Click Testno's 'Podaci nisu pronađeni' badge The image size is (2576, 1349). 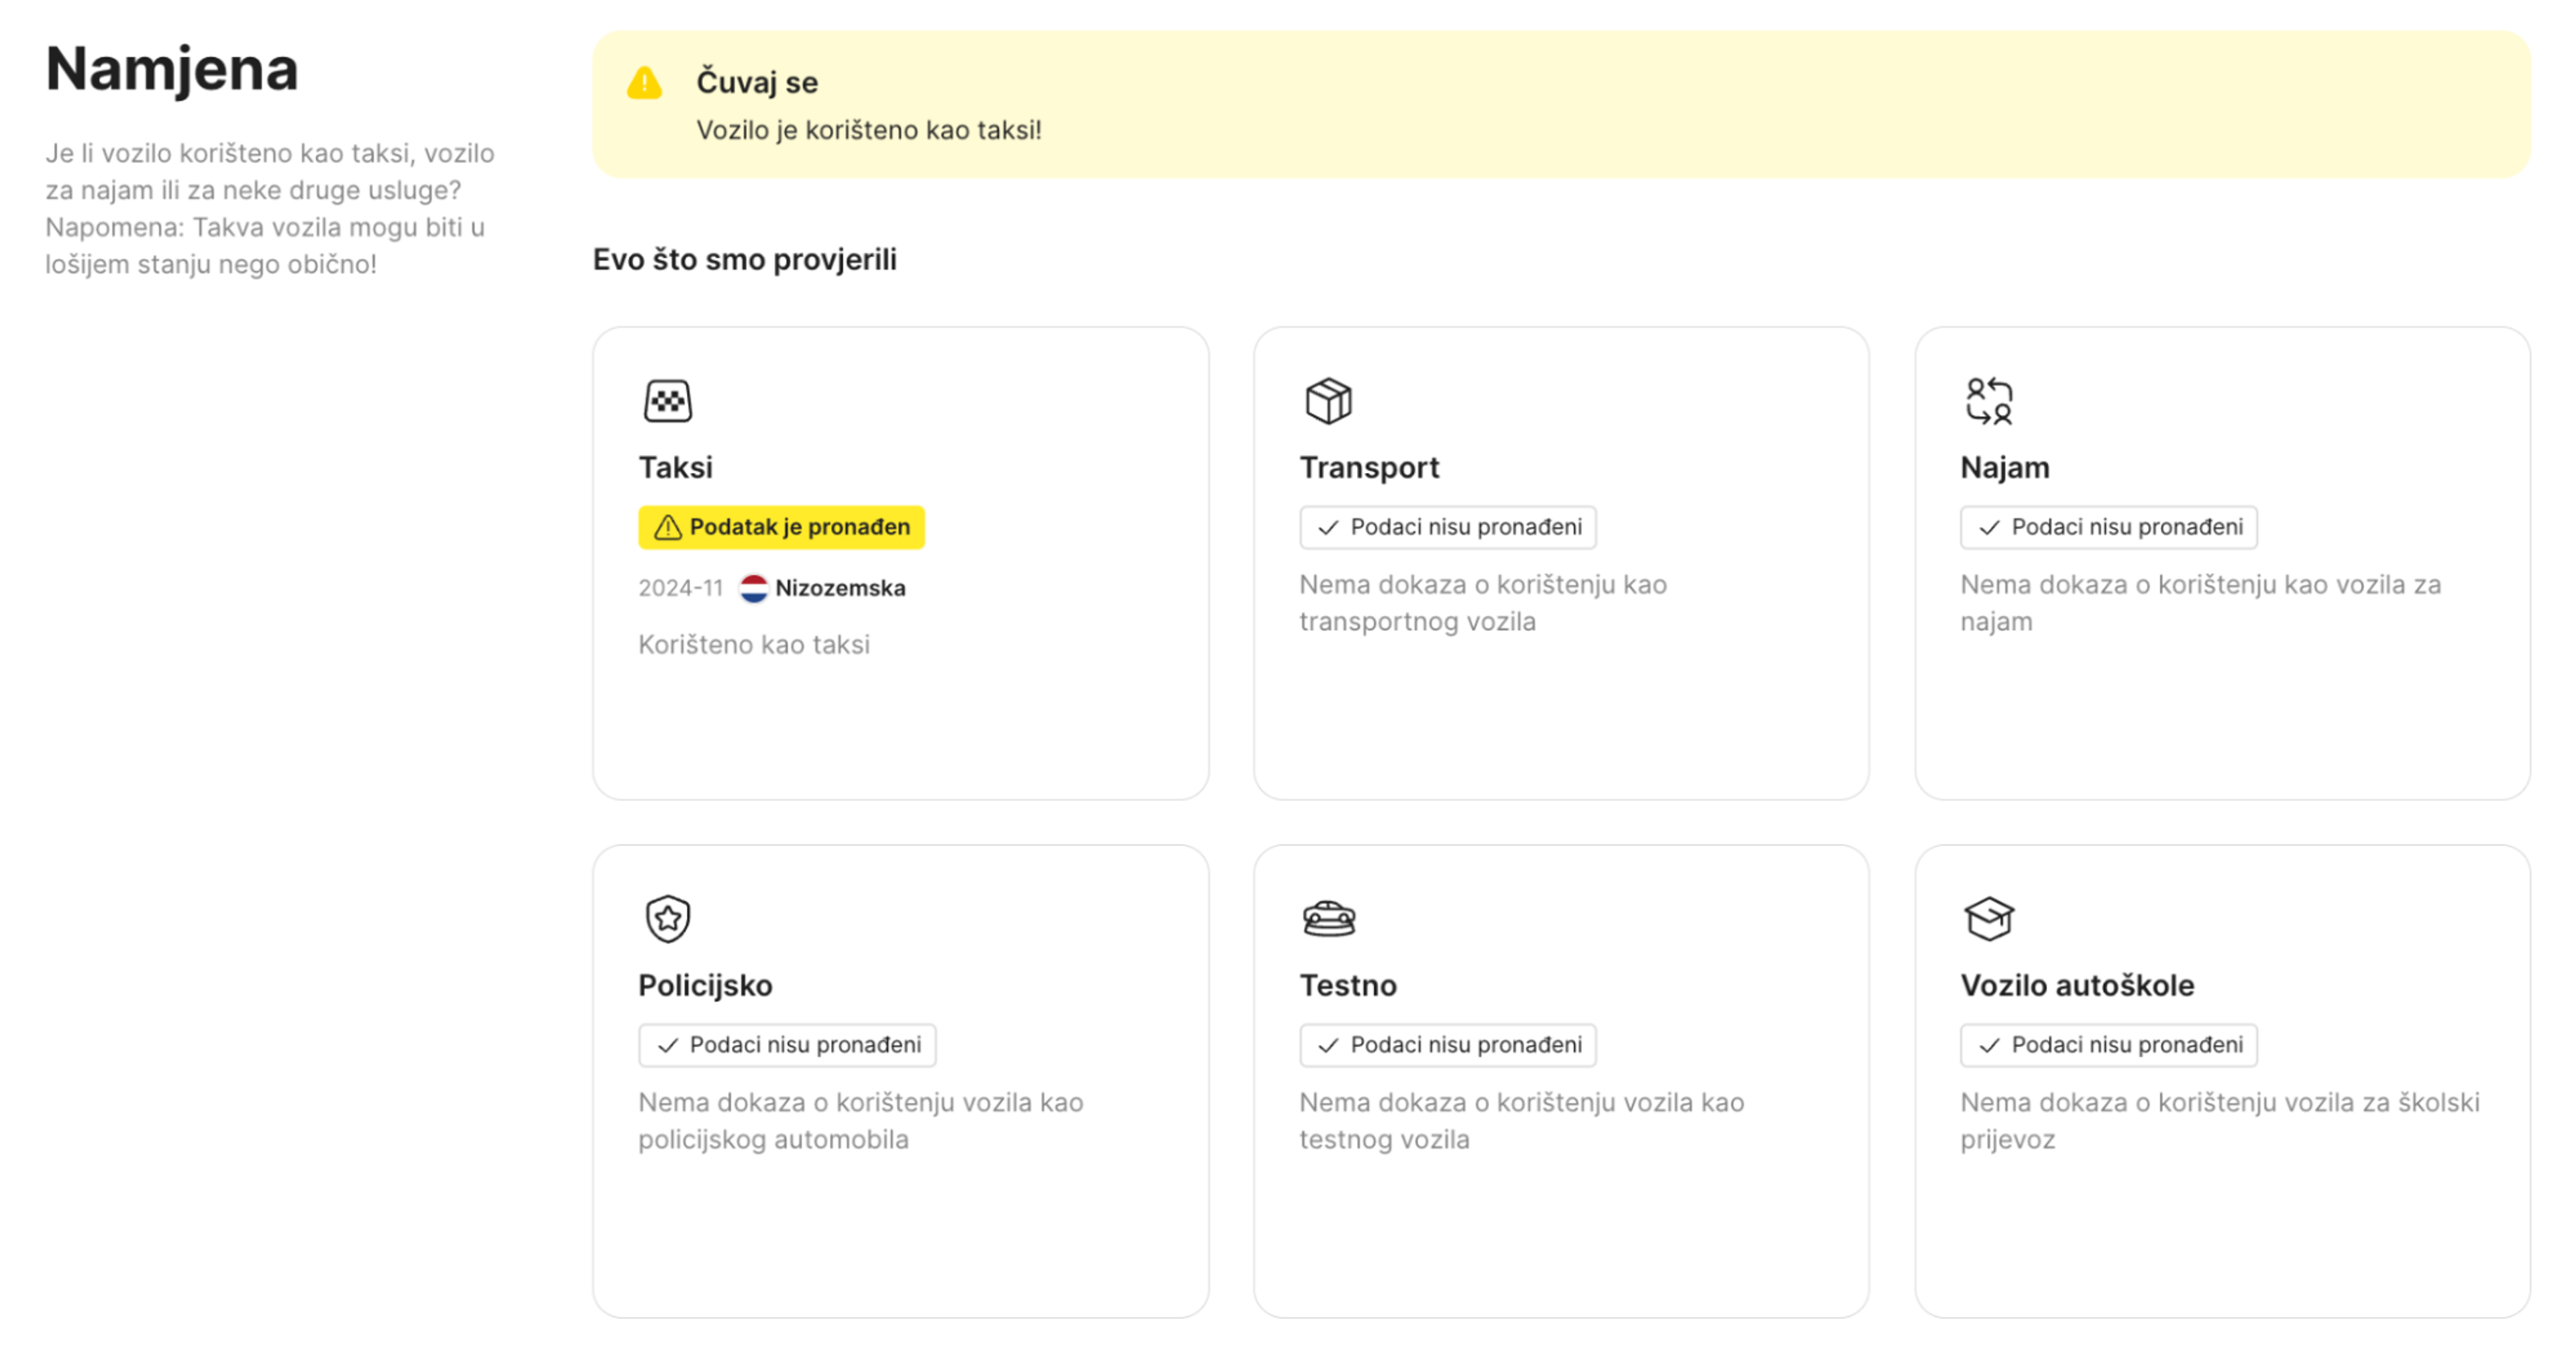1447,1045
